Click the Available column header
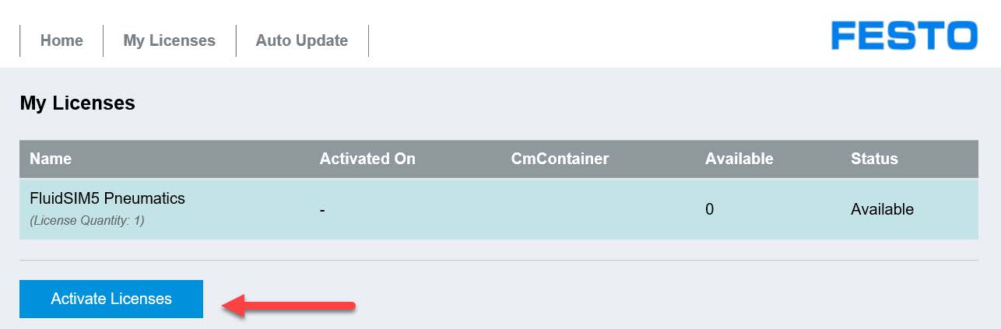The width and height of the screenshot is (1001, 329). tap(739, 159)
